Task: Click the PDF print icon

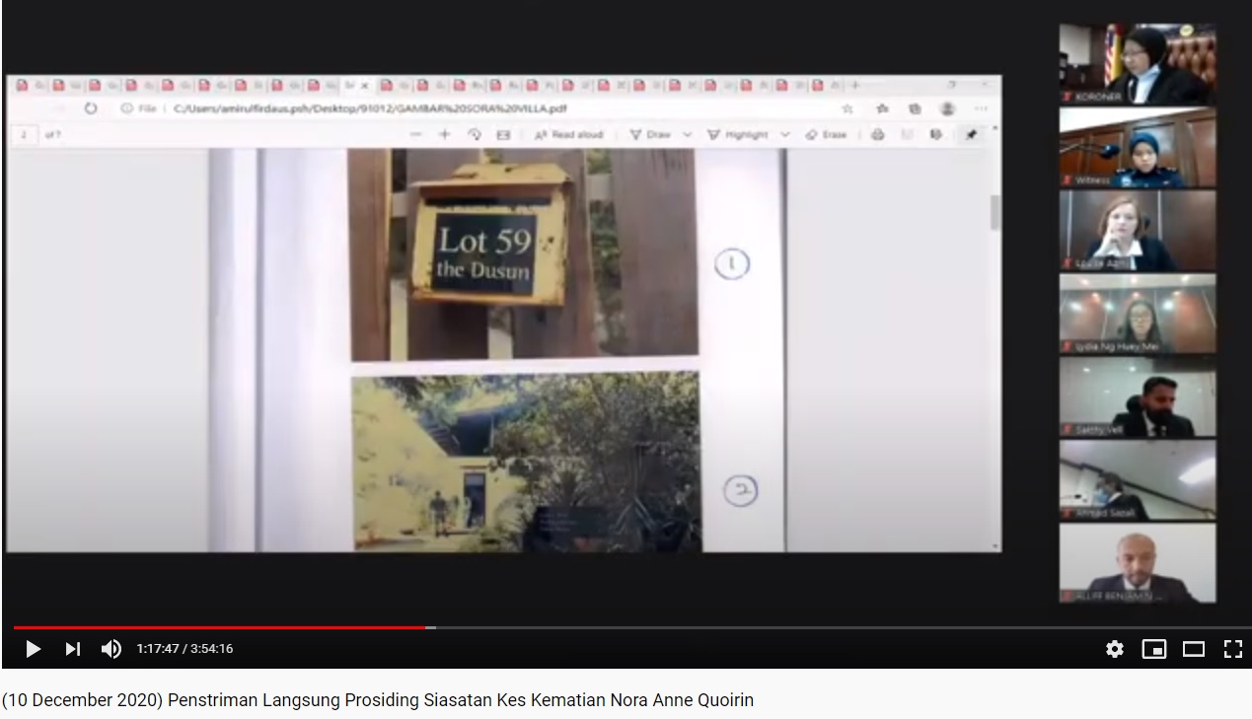Action: coord(877,134)
